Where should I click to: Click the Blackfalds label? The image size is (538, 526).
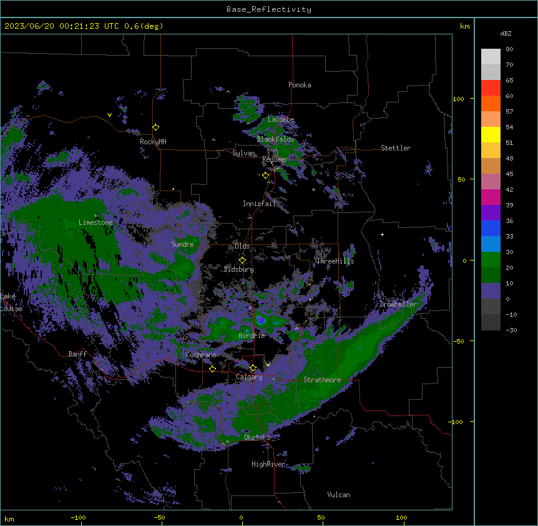[x=275, y=139]
